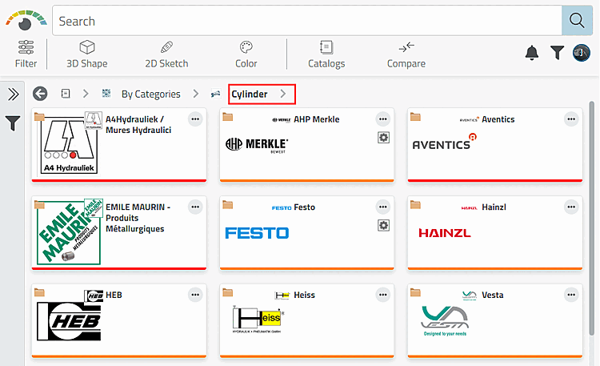Toggle the funnel filter in top bar

558,53
